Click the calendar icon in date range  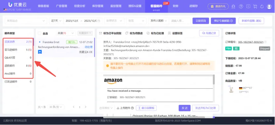(98, 21)
